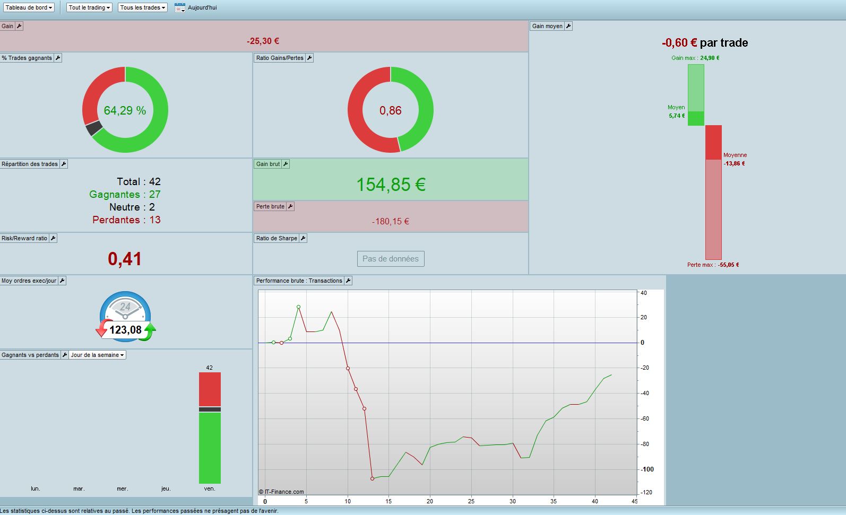Image resolution: width=846 pixels, height=515 pixels.
Task: Click the Ratio de Sharpe title label
Action: coord(277,238)
